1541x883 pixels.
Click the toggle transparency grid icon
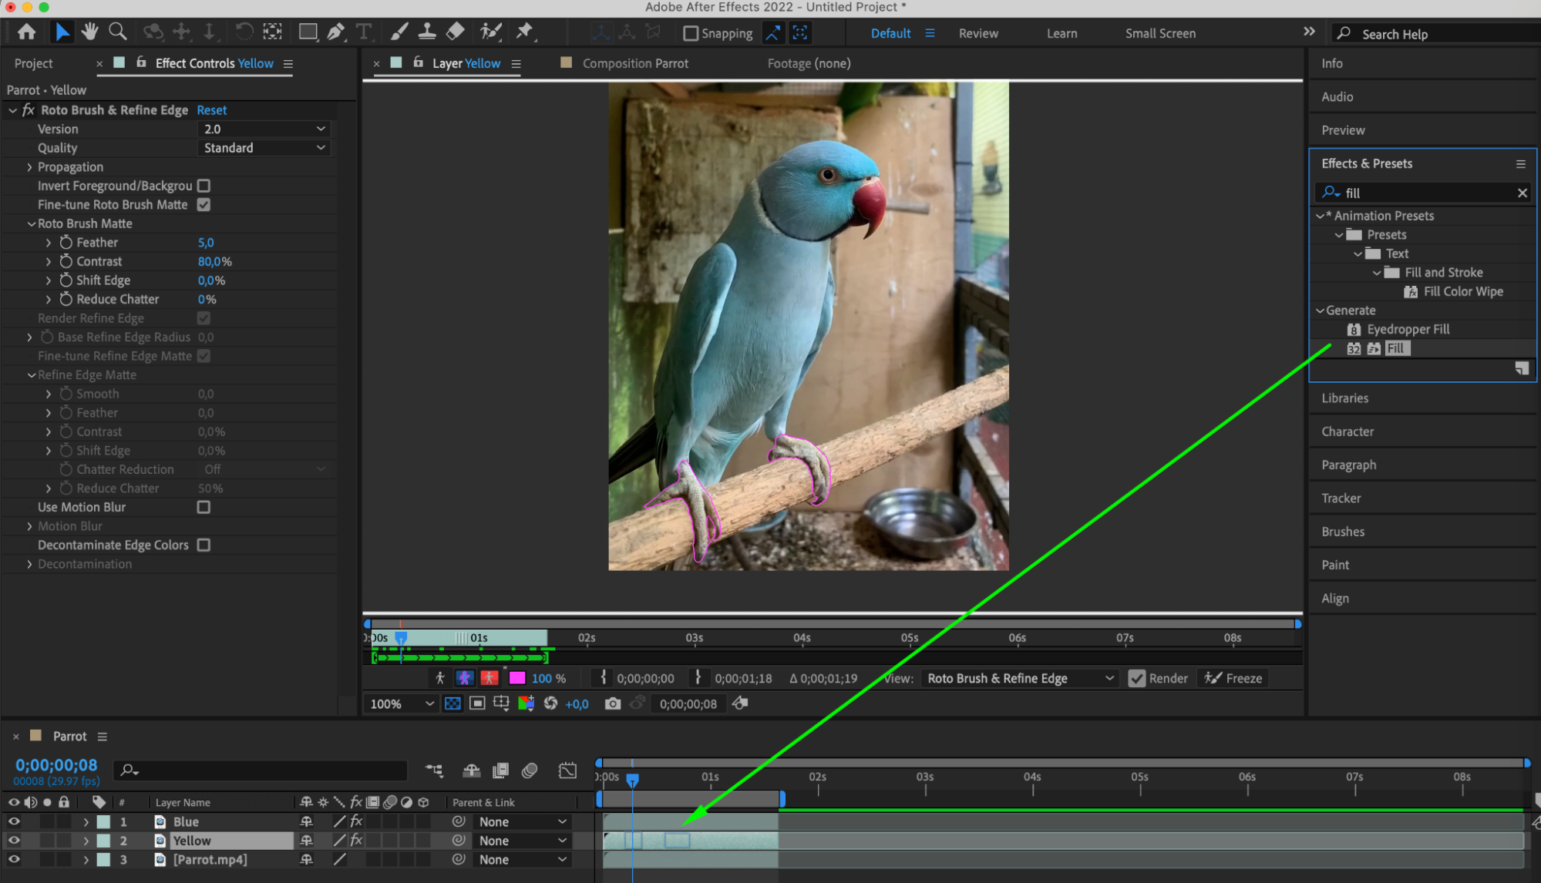[x=453, y=703]
